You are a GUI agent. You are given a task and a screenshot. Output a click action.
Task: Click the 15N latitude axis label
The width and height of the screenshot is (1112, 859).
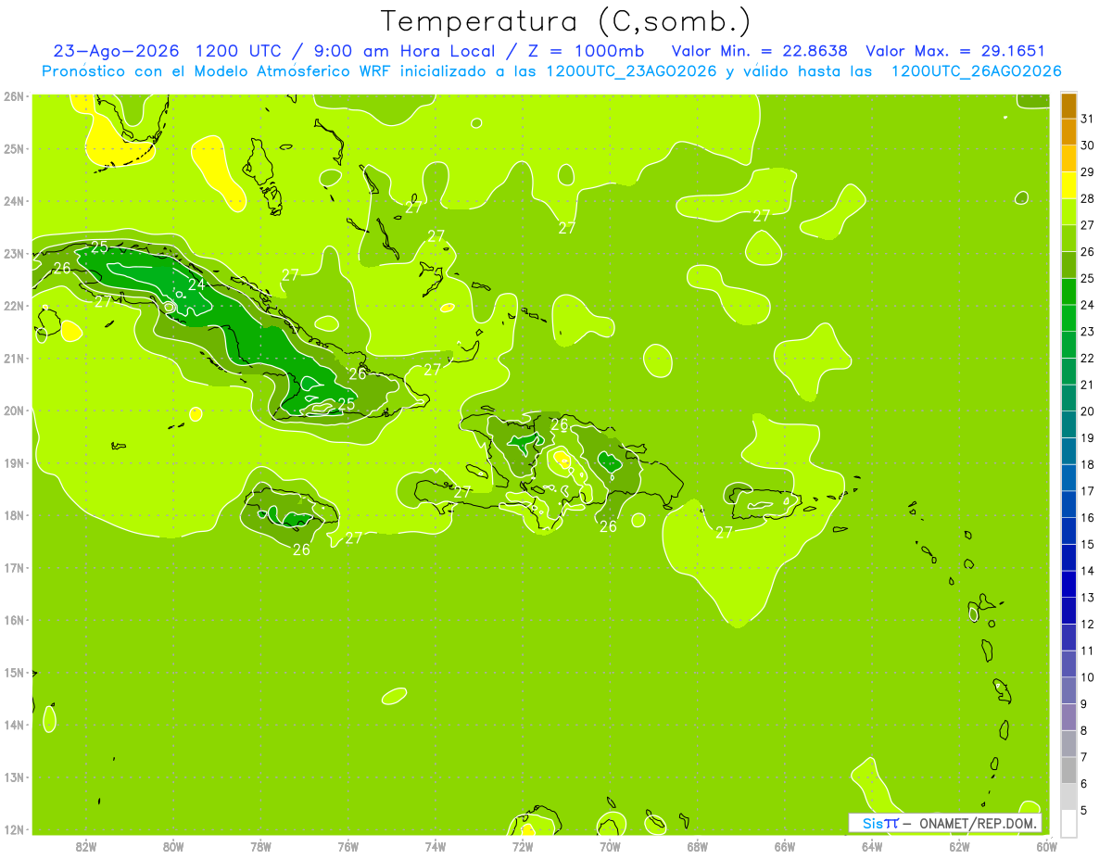[14, 672]
